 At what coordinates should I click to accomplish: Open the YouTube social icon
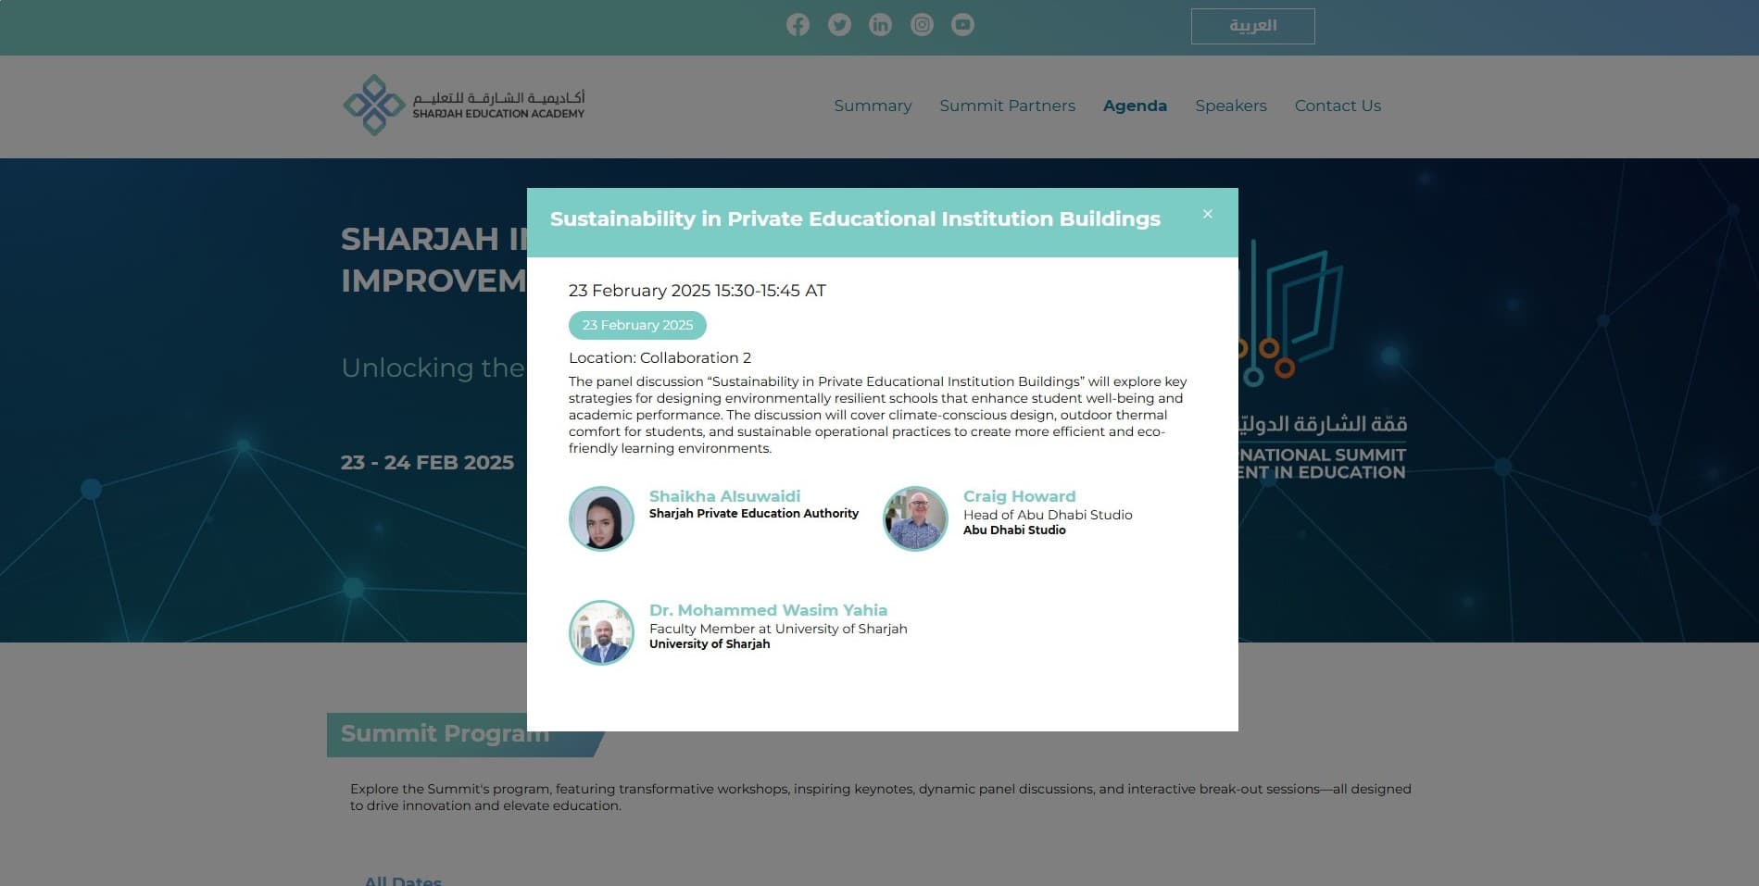(962, 25)
